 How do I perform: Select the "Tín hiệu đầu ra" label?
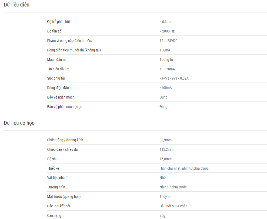58,69
